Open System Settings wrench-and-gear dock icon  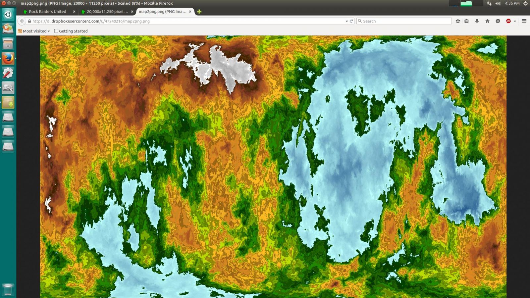[8, 73]
